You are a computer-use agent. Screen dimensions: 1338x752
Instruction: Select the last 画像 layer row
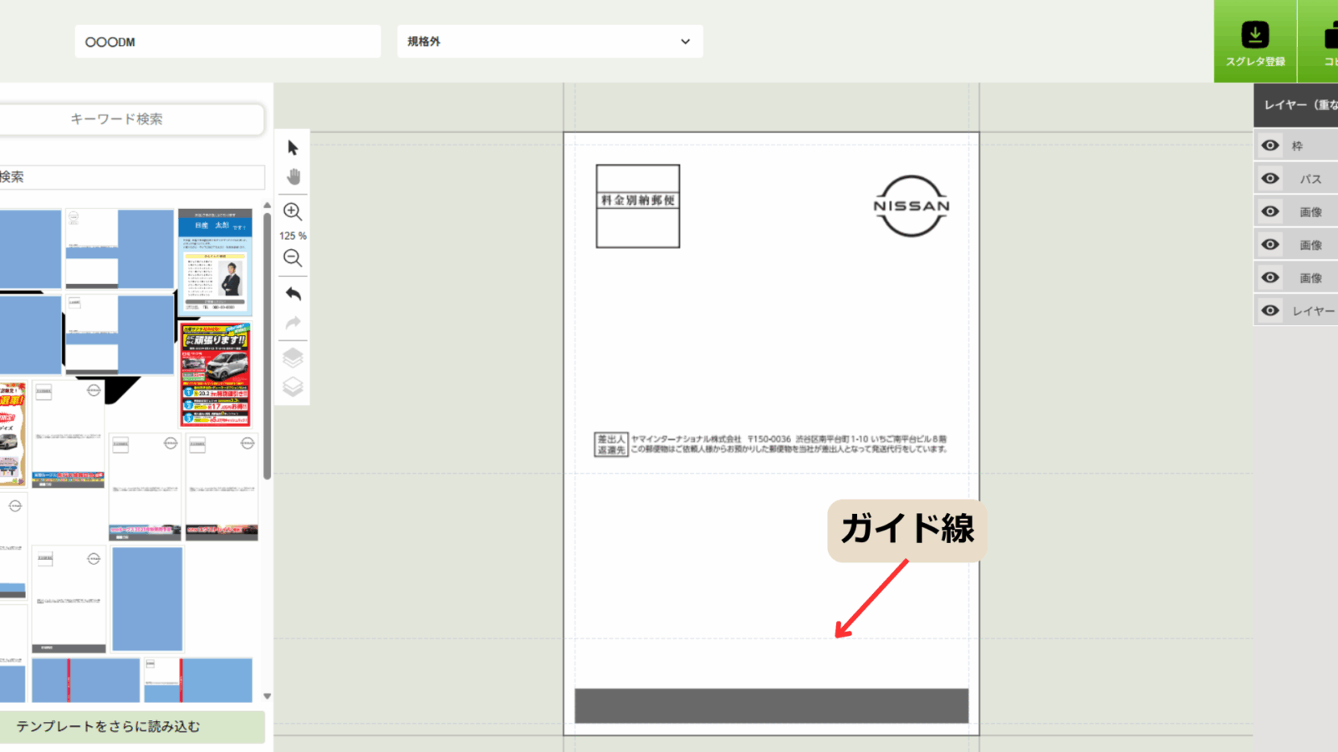pyautogui.click(x=1310, y=278)
